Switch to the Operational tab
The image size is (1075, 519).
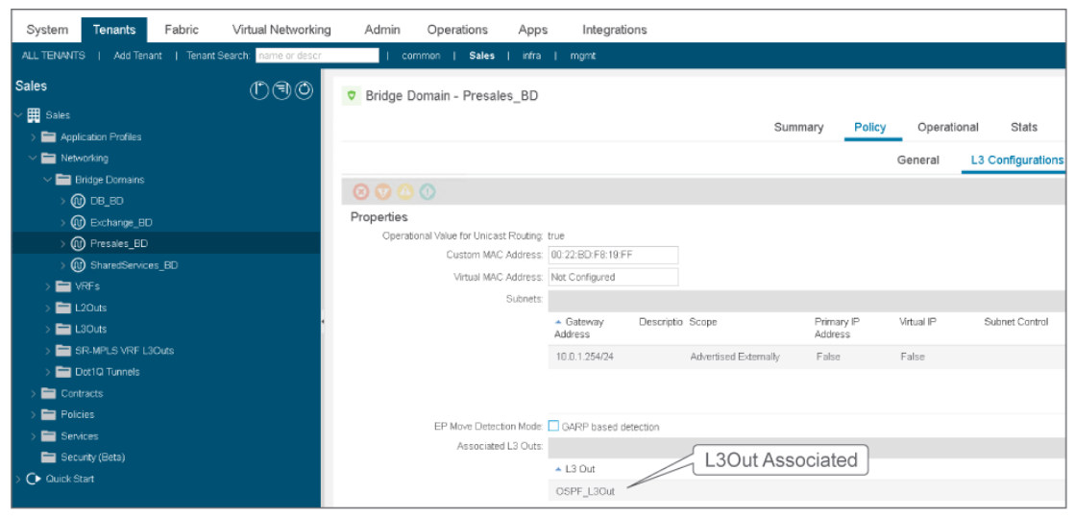(947, 127)
